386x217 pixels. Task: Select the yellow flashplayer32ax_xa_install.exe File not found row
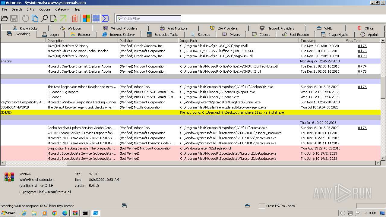(x=190, y=112)
